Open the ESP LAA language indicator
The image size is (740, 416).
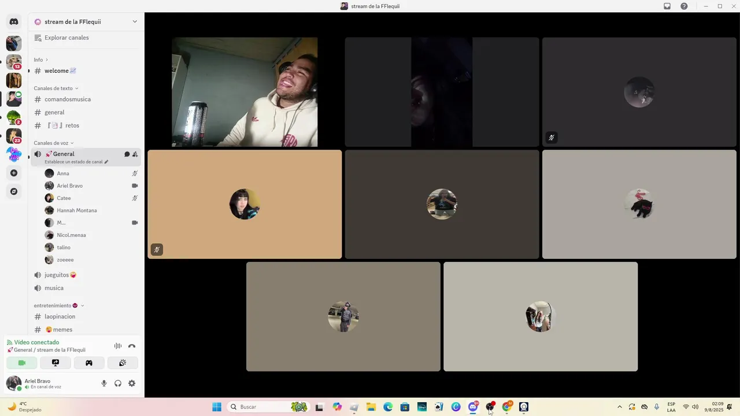point(671,407)
